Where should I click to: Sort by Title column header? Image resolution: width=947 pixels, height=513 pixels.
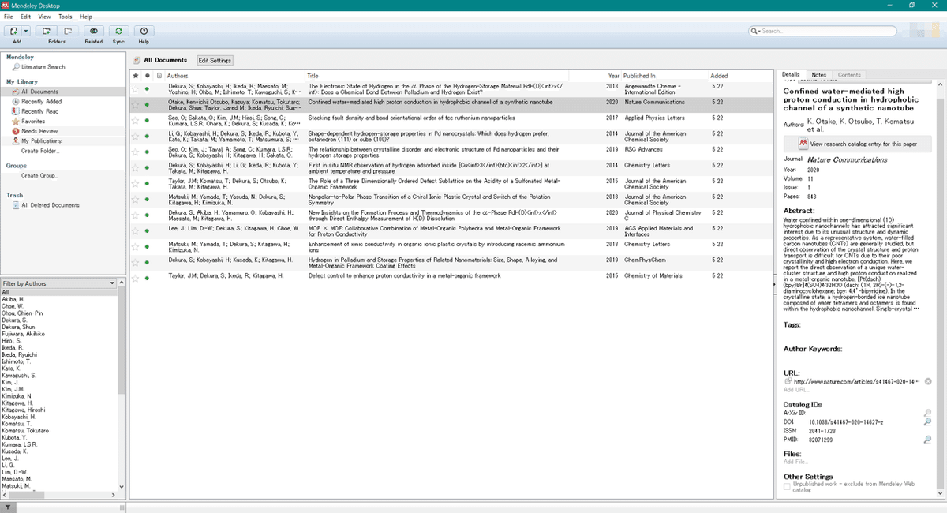pyautogui.click(x=313, y=76)
